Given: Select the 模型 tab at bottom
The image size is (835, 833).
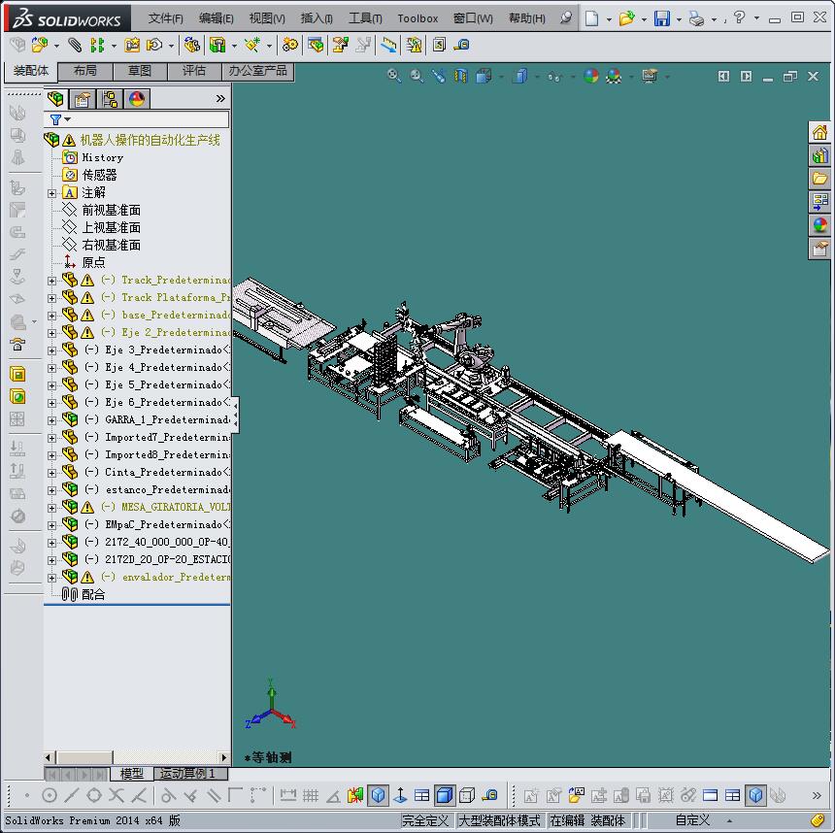Looking at the screenshot, I should [131, 774].
